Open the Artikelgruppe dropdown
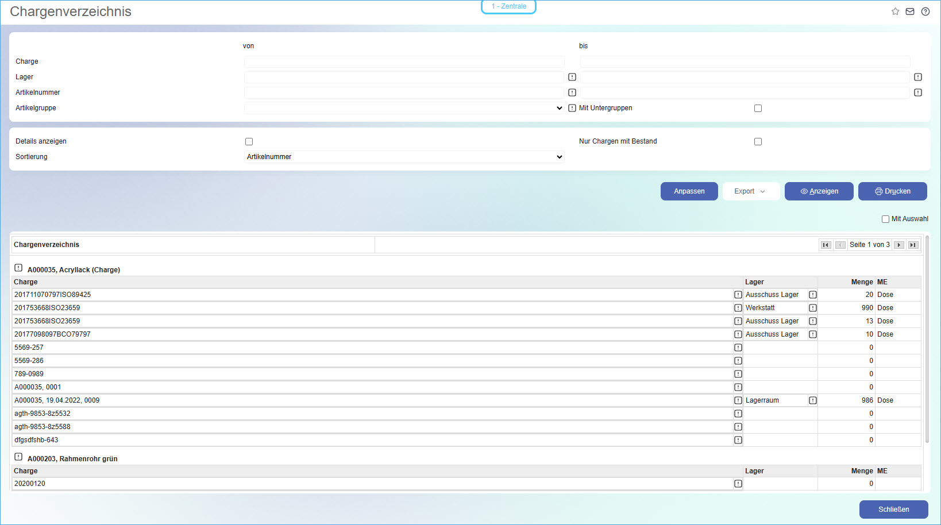Image resolution: width=941 pixels, height=525 pixels. (x=404, y=108)
